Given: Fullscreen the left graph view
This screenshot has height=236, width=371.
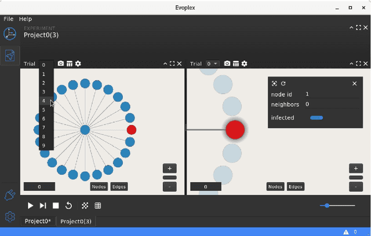Looking at the screenshot, I should click(x=172, y=64).
